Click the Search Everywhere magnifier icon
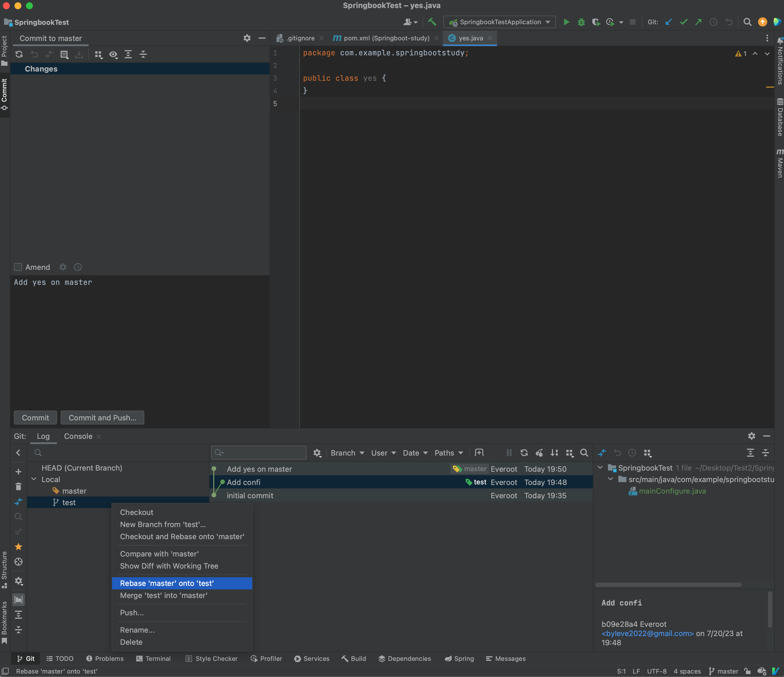Screen dimensions: 784x677 click(x=747, y=22)
